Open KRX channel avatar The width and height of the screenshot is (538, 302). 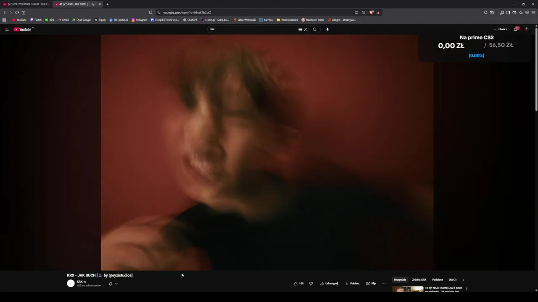[x=71, y=284]
